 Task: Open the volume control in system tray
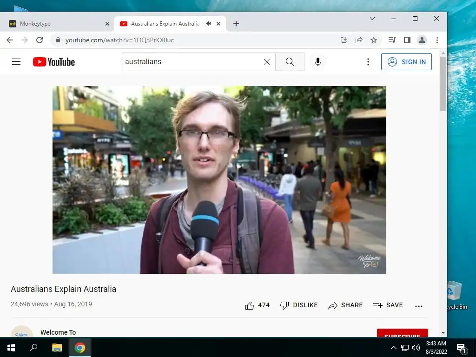click(416, 348)
